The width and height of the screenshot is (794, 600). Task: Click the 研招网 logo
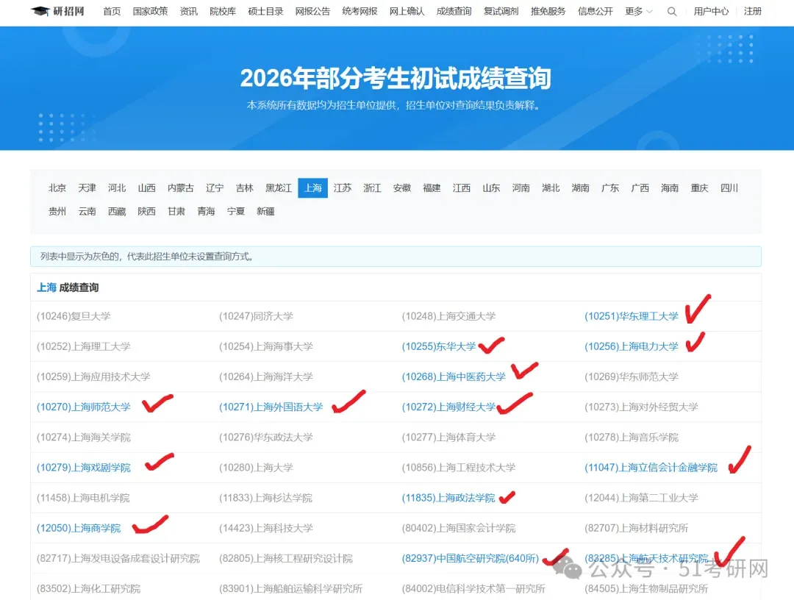click(x=57, y=11)
